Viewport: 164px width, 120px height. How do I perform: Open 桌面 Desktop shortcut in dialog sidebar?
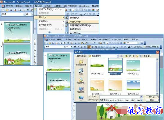[x=81, y=71]
